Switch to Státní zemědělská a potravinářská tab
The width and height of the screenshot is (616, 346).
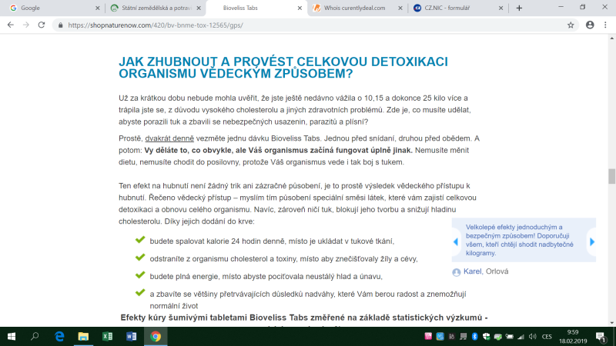[156, 8]
